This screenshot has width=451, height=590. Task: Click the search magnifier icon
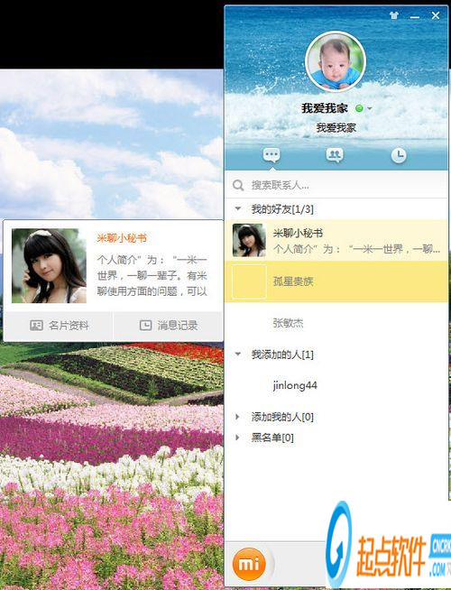pos(238,185)
